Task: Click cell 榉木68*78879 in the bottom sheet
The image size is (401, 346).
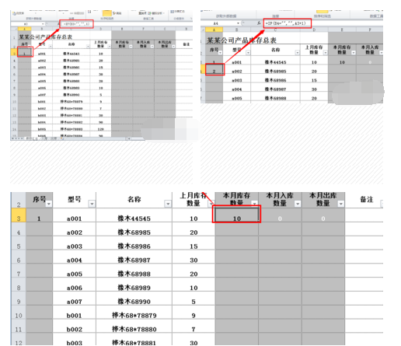Action: [134, 313]
